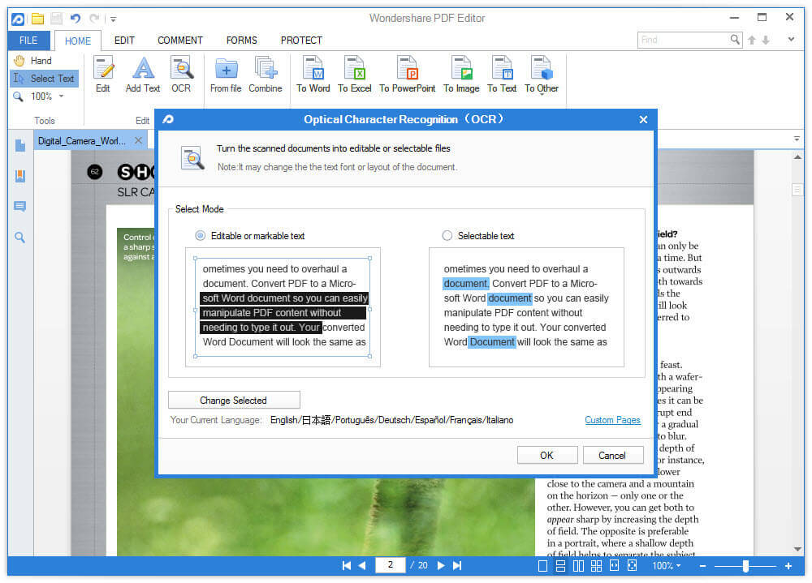Click the editable text preview image
The width and height of the screenshot is (812, 583).
[283, 307]
